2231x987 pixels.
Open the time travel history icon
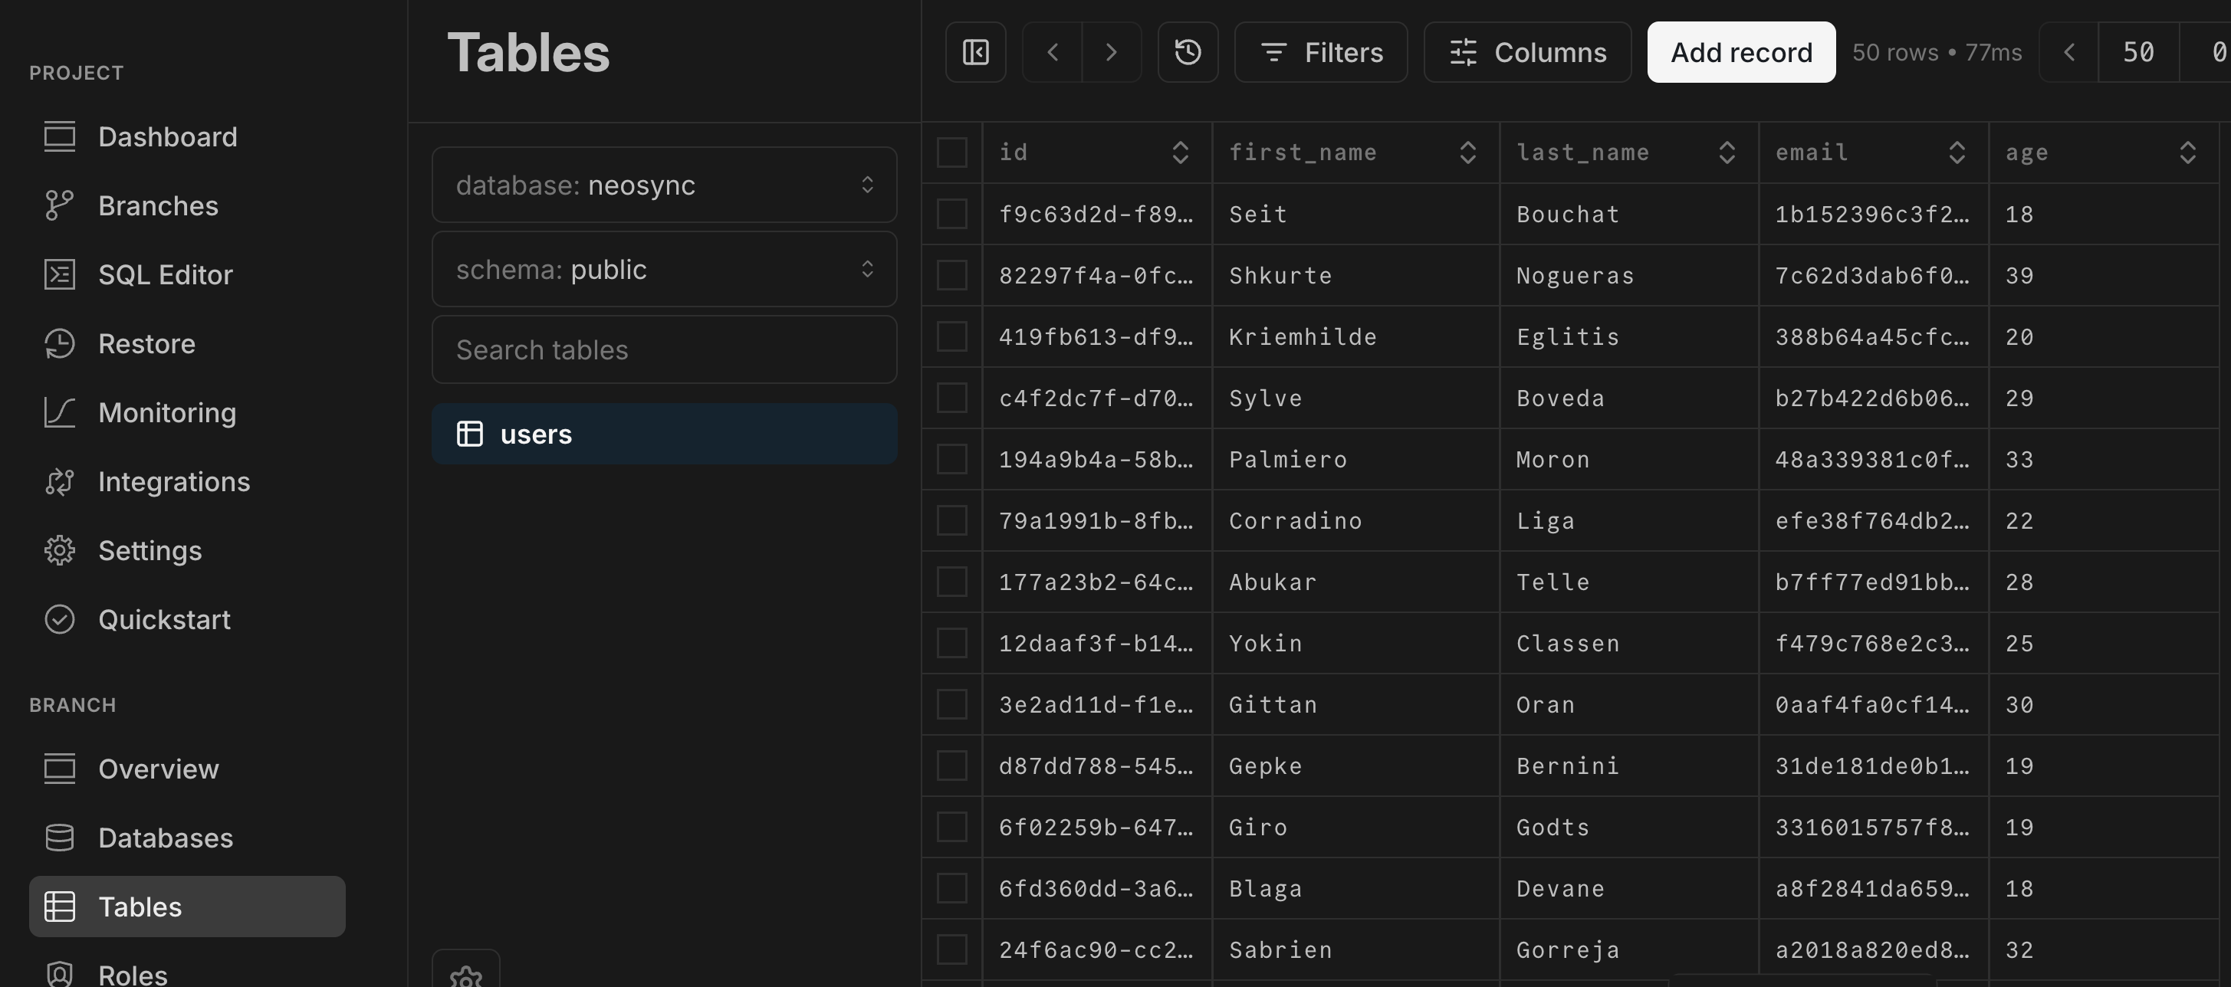(x=1188, y=52)
